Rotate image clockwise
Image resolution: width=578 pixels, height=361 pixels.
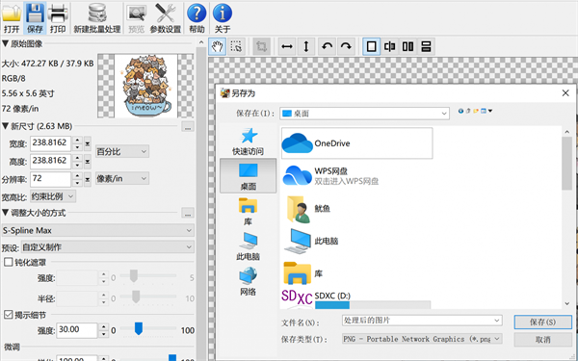point(346,46)
